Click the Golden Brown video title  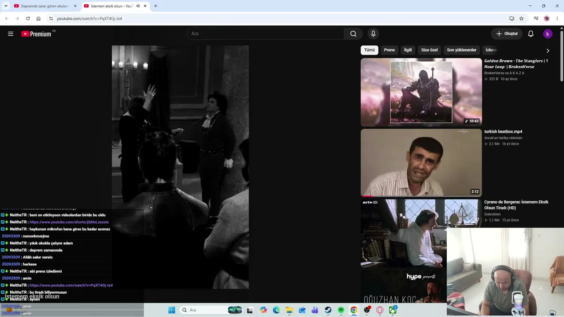(x=516, y=64)
